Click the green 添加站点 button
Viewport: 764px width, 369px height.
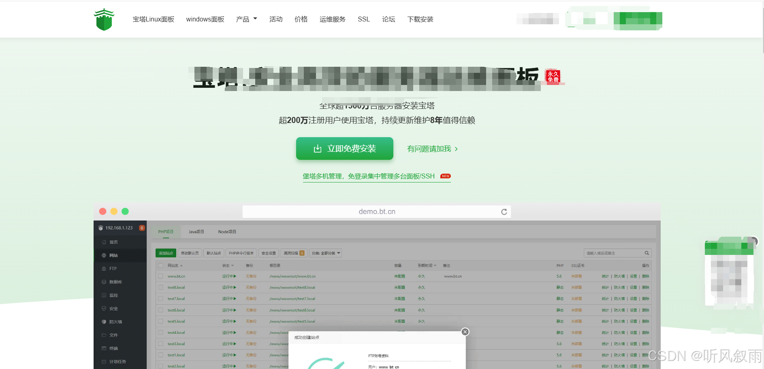tap(166, 253)
